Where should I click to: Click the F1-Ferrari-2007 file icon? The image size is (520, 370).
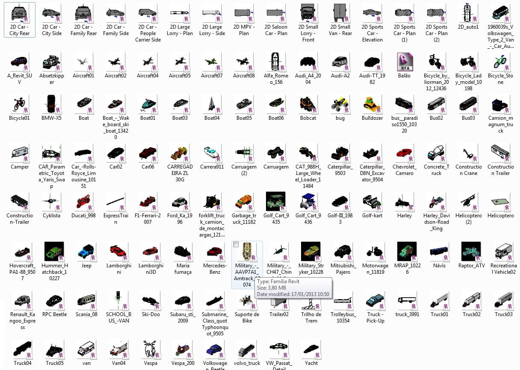[x=148, y=203]
